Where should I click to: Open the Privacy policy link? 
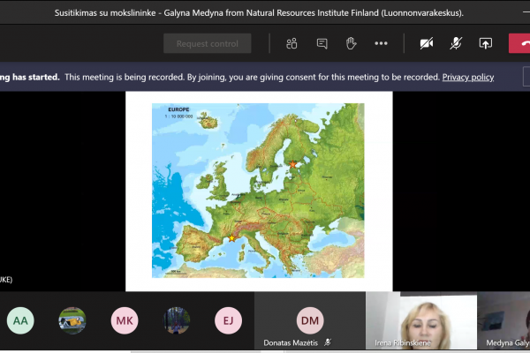click(468, 78)
